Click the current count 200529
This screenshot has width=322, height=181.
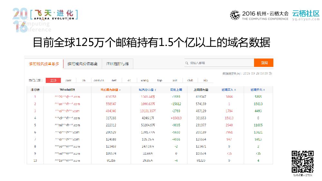111,132
